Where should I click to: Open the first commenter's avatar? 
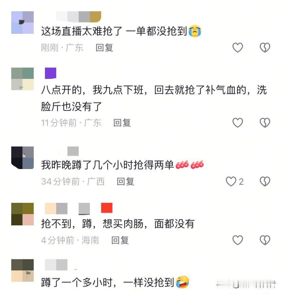tap(22, 23)
